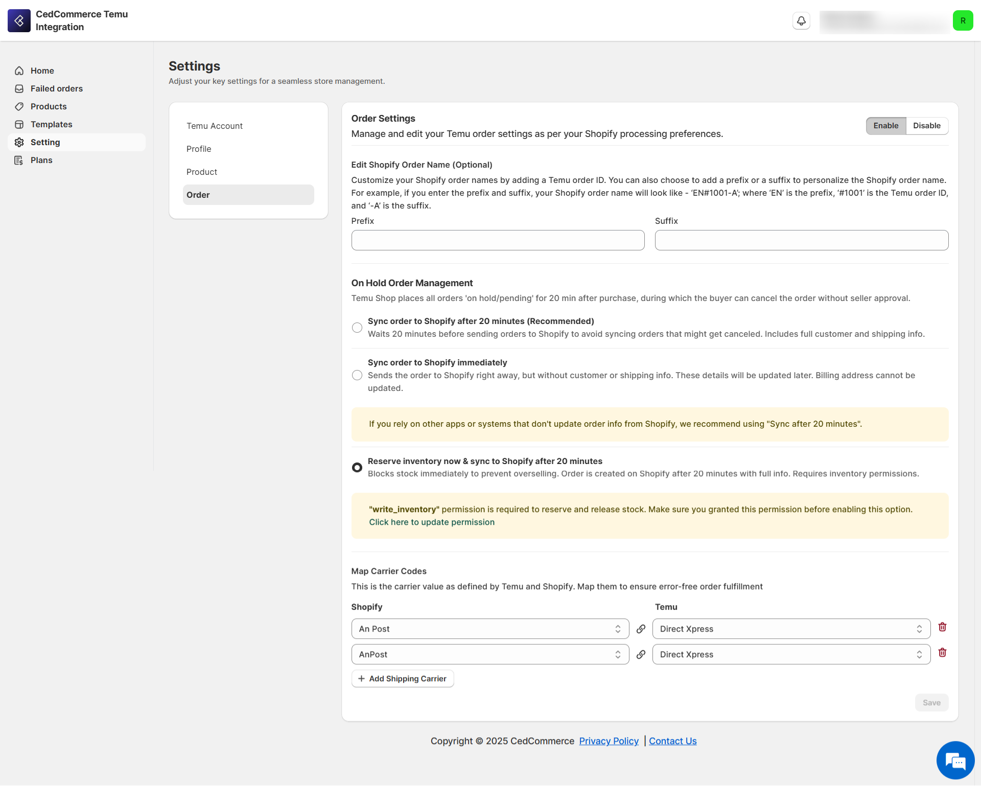Click the Setting gear icon

(x=19, y=142)
